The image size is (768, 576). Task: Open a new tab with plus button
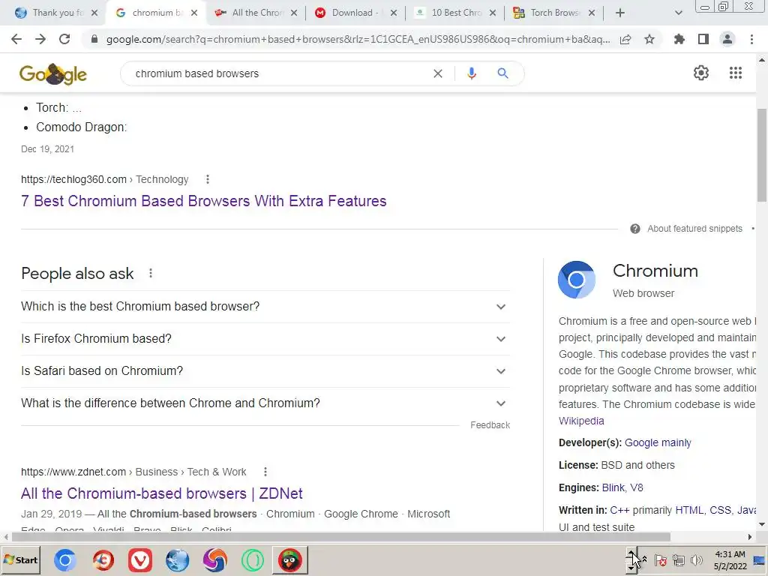[620, 13]
